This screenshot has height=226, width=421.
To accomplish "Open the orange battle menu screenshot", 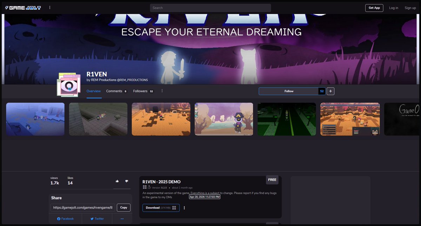I will (350, 119).
